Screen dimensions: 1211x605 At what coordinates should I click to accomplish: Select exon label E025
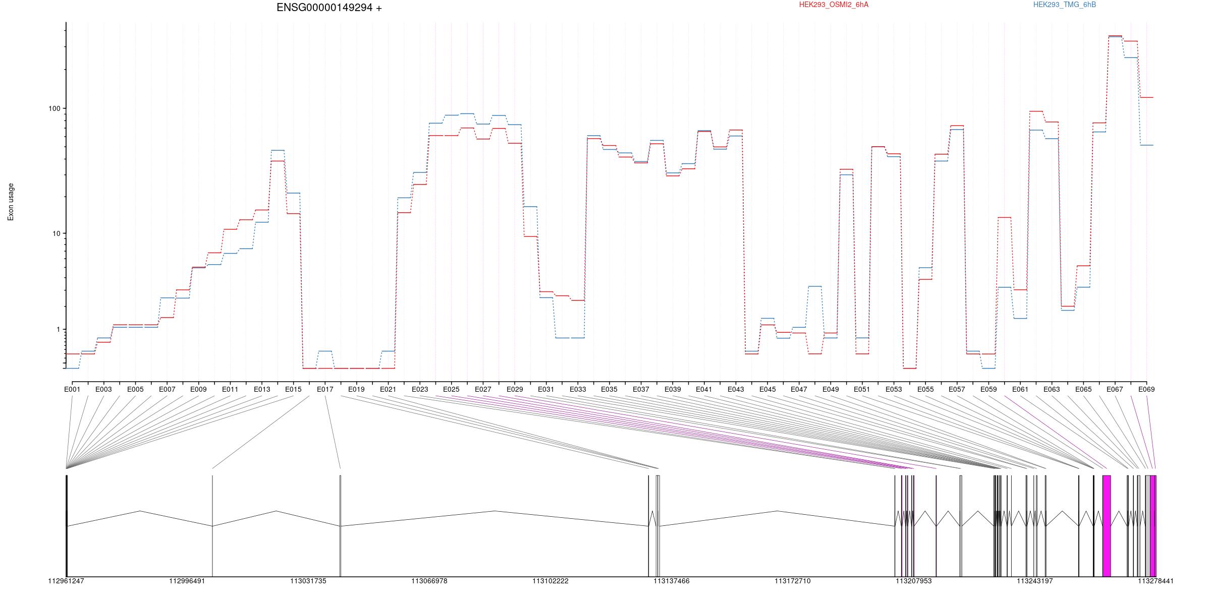pos(451,389)
